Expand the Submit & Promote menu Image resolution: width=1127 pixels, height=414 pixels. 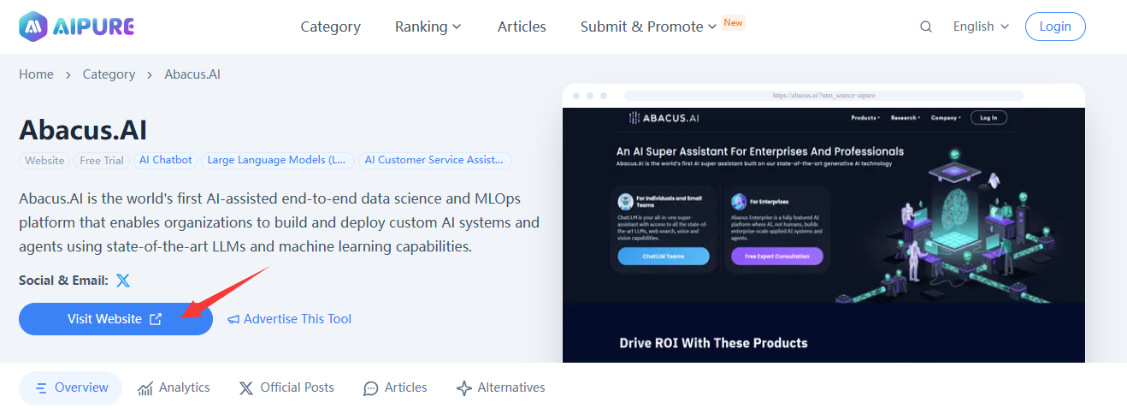click(x=648, y=27)
